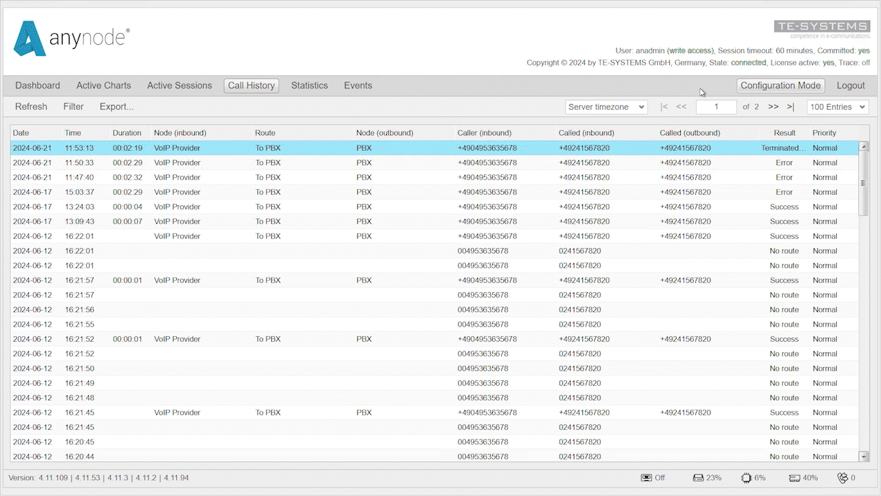Click the CPU usage 6% icon
Screen dimensions: 881x496
(x=746, y=478)
